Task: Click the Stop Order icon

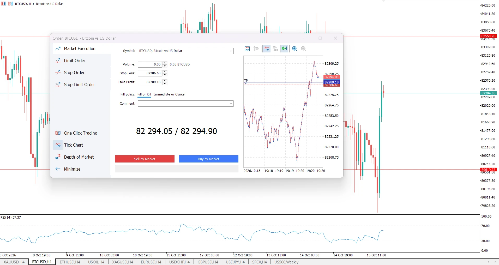Action: coord(58,73)
